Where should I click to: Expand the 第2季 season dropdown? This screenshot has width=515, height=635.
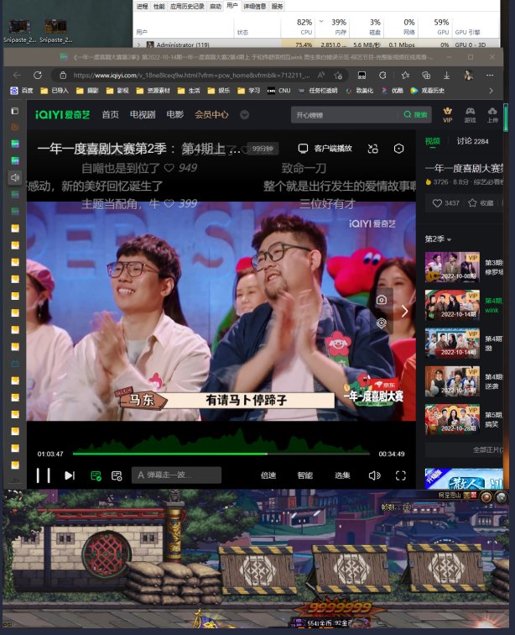438,239
